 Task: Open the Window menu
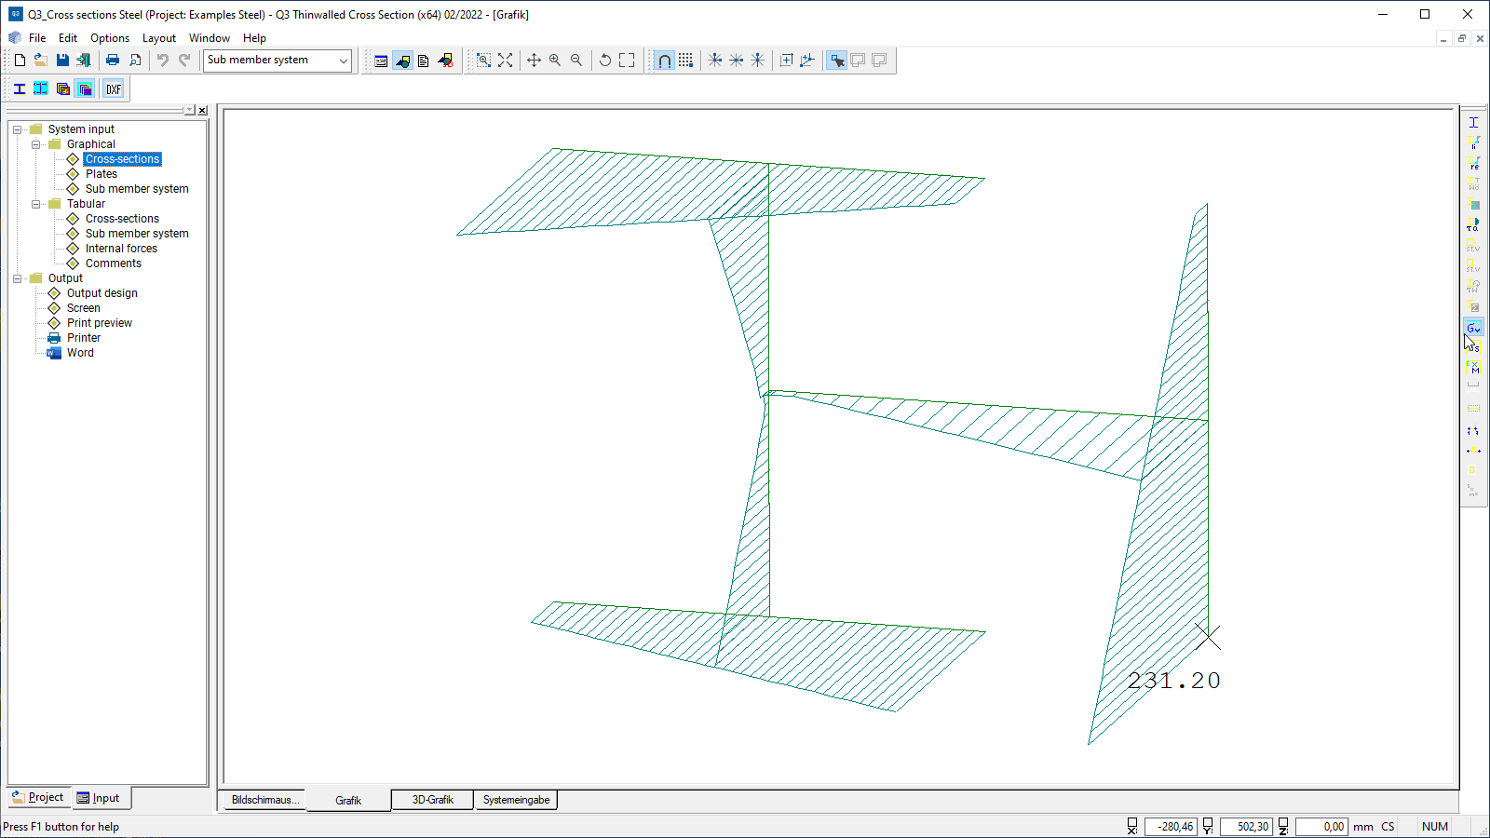(x=210, y=38)
